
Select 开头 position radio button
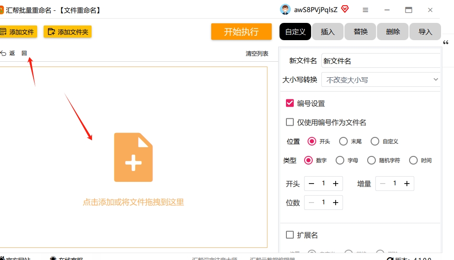(311, 141)
